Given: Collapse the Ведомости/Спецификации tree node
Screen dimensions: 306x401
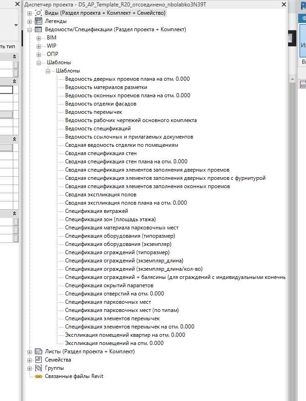Looking at the screenshot, I should 30,29.
